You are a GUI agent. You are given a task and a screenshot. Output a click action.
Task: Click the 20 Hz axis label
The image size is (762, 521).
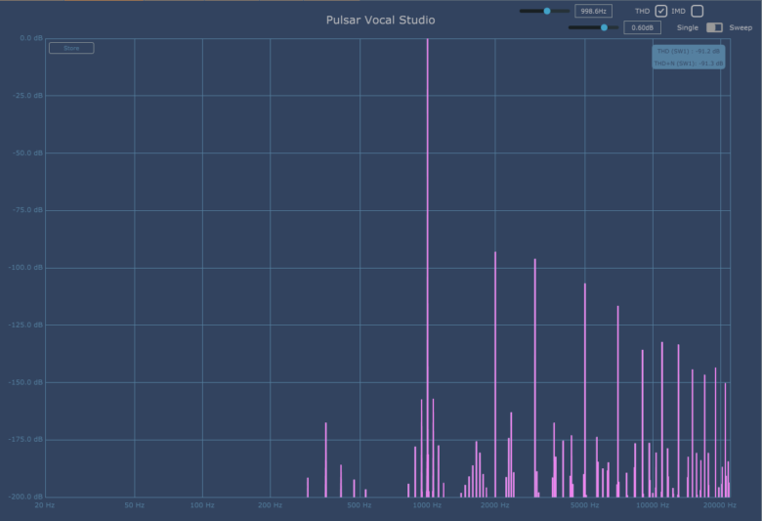point(45,505)
